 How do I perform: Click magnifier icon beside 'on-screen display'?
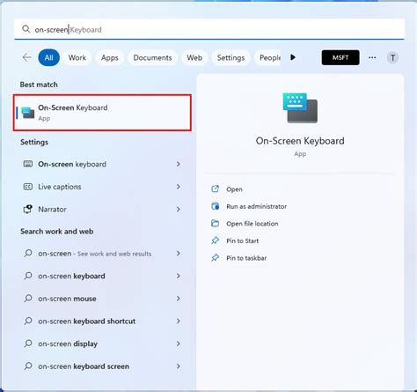click(x=28, y=344)
